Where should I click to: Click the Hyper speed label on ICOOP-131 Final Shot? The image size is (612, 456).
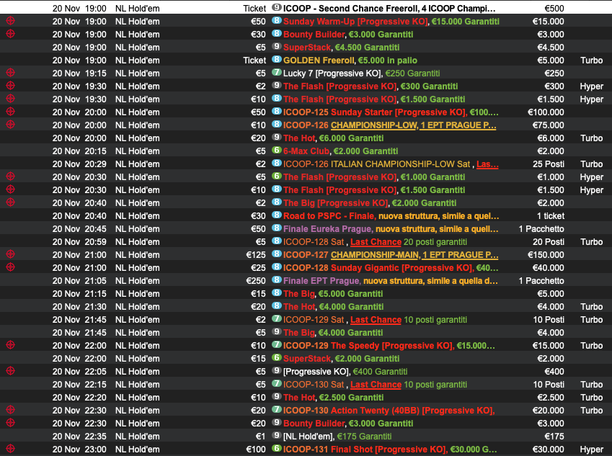tap(591, 450)
